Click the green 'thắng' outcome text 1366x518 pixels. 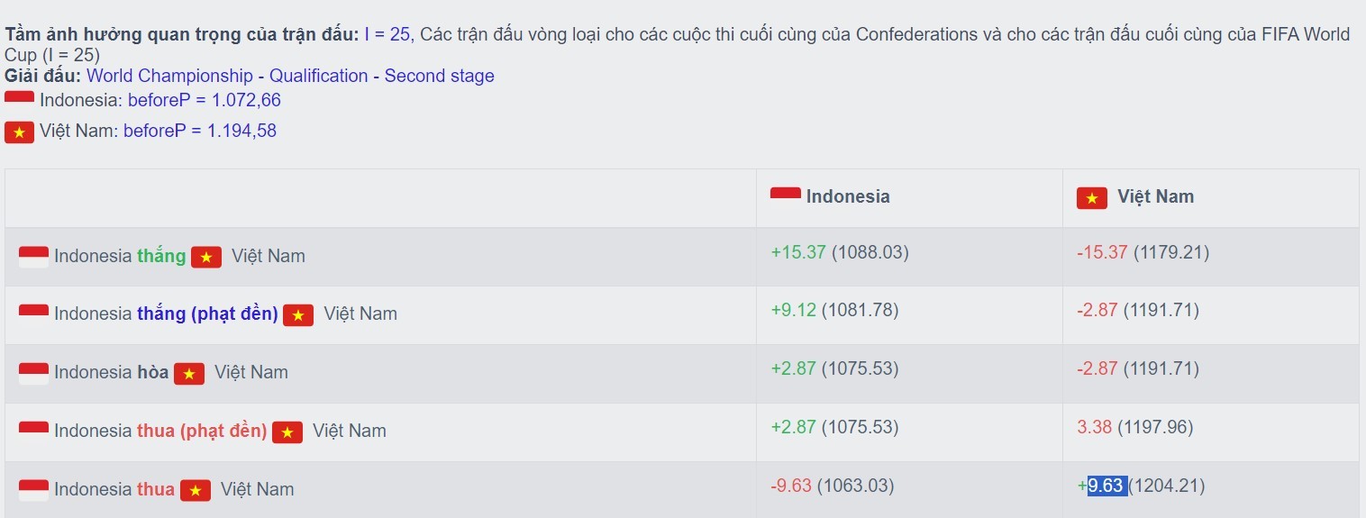point(161,256)
